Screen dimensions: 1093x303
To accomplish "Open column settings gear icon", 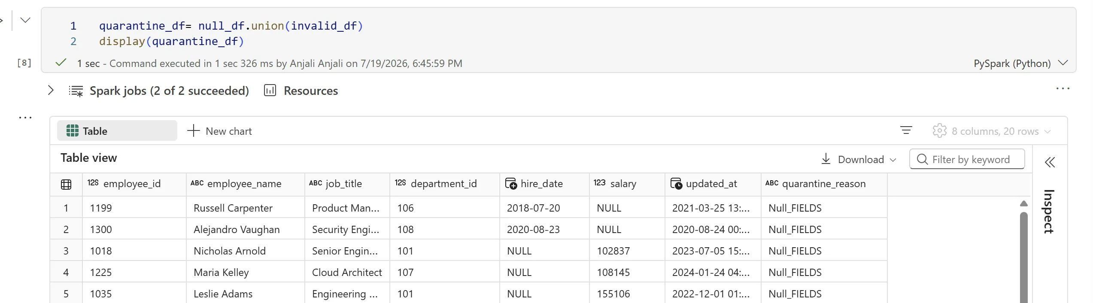I will tap(939, 130).
